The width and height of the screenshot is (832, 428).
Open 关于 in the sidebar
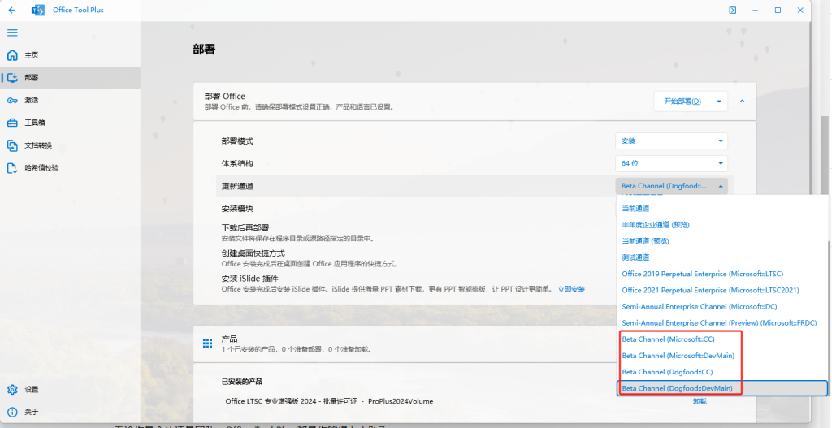(x=70, y=412)
